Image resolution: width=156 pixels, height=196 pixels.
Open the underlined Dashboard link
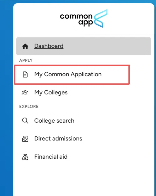49,46
